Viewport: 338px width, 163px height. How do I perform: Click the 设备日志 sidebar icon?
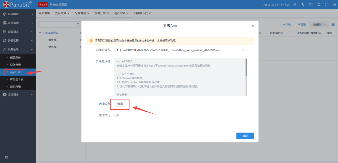click(x=4, y=32)
